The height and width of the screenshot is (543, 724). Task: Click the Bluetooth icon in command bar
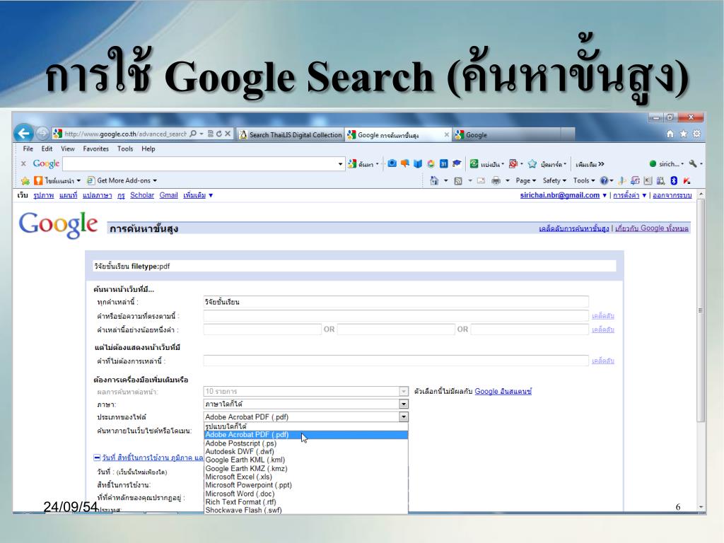[x=674, y=180]
